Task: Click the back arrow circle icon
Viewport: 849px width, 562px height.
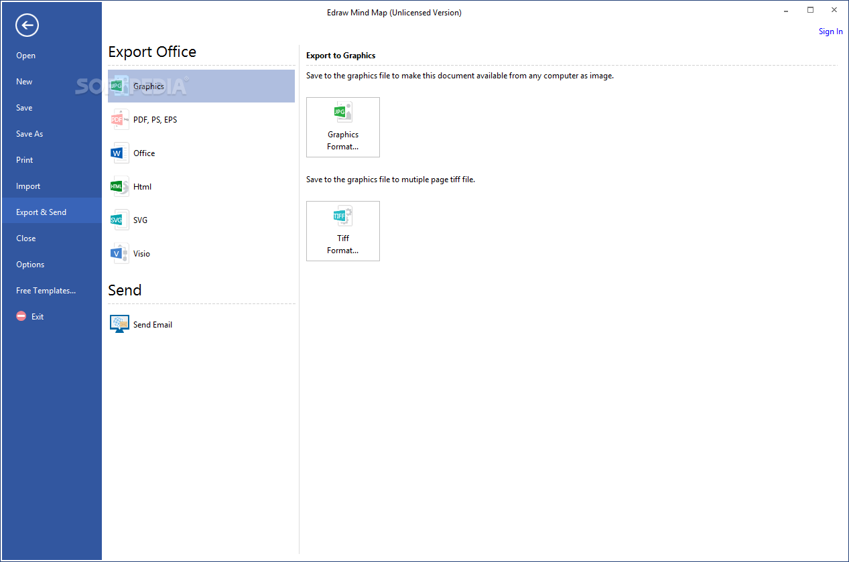Action: 27,25
